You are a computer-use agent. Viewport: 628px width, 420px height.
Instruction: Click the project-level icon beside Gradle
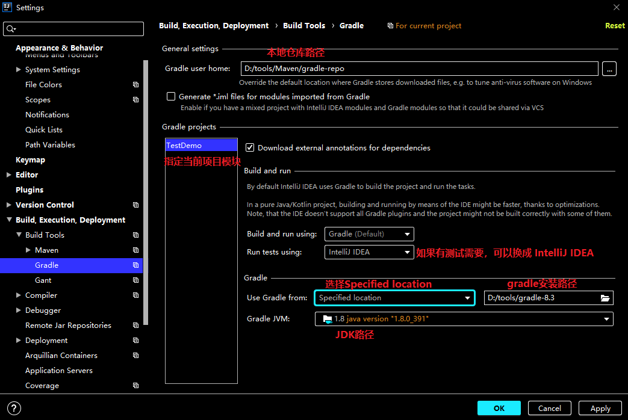tap(135, 265)
